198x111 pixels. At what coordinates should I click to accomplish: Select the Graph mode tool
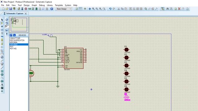2,51
